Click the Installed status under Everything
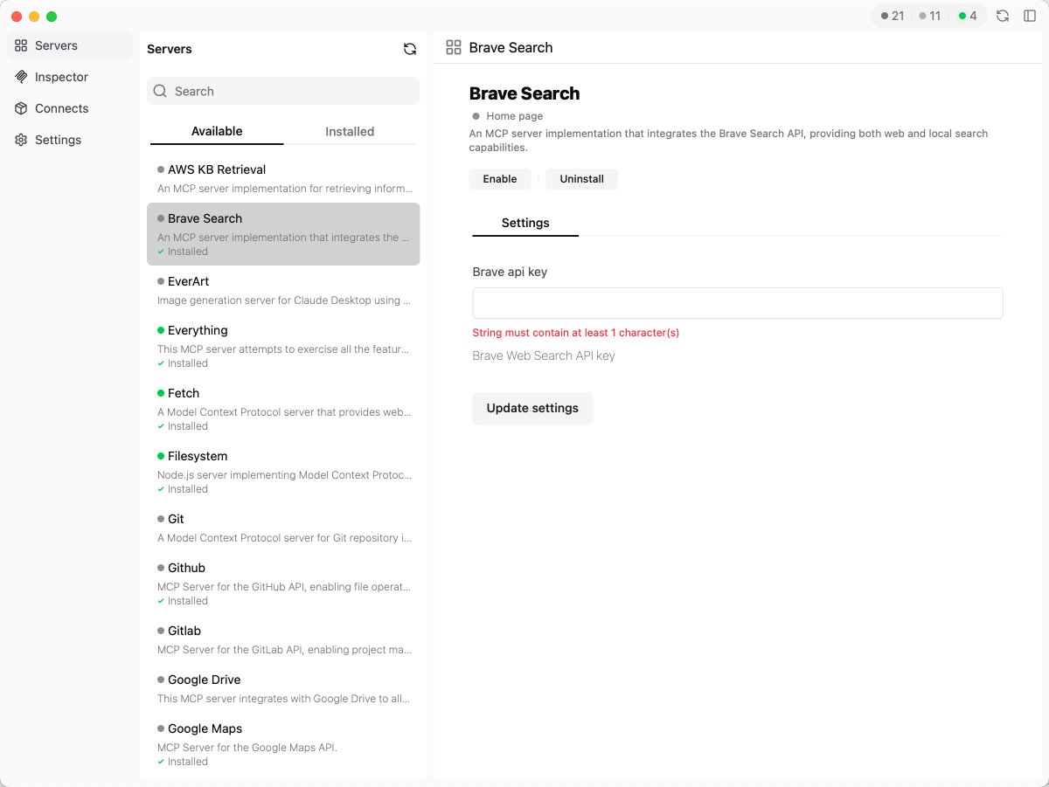This screenshot has width=1049, height=787. point(183,363)
